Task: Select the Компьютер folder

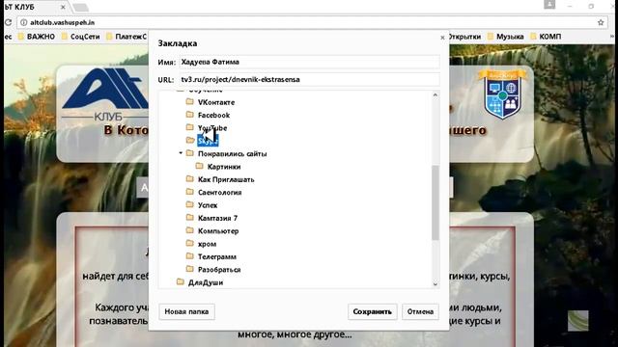Action: pos(218,231)
